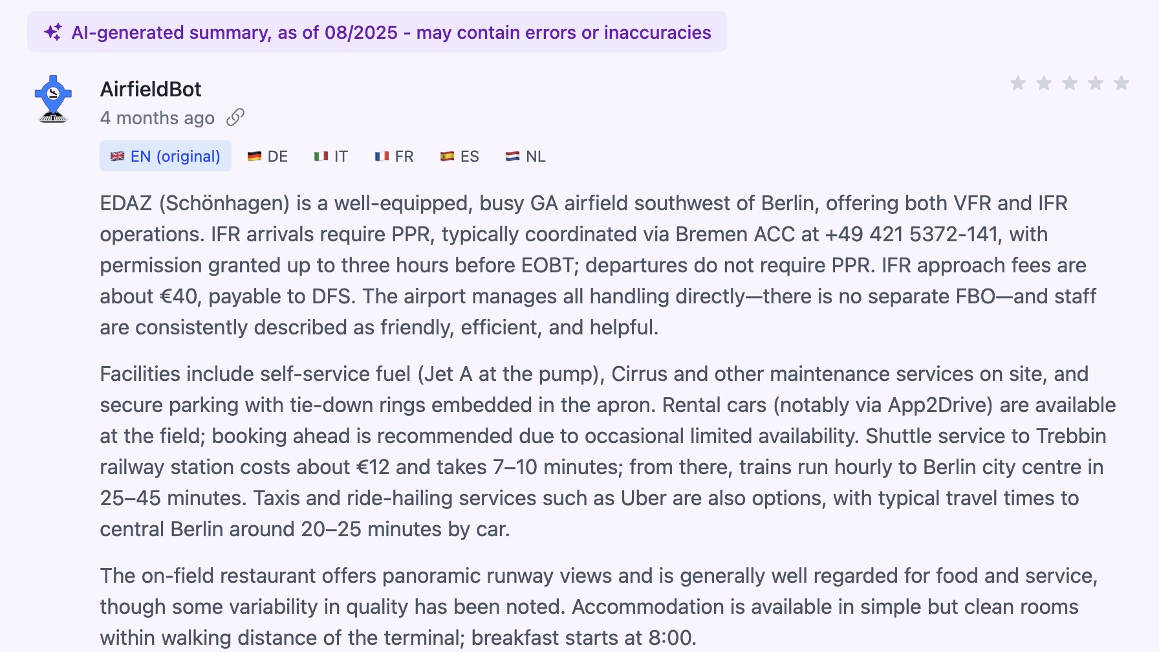Image resolution: width=1159 pixels, height=652 pixels.
Task: Click the British flag on the EN tab
Action: [118, 156]
